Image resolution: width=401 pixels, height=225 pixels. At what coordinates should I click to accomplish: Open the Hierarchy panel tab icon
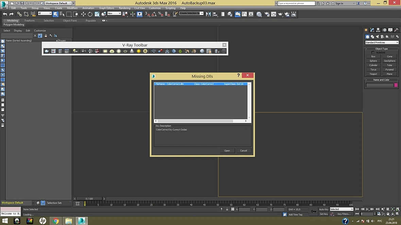click(378, 30)
